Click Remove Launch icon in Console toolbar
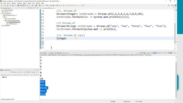This screenshot has height=103, width=183. click(x=142, y=53)
